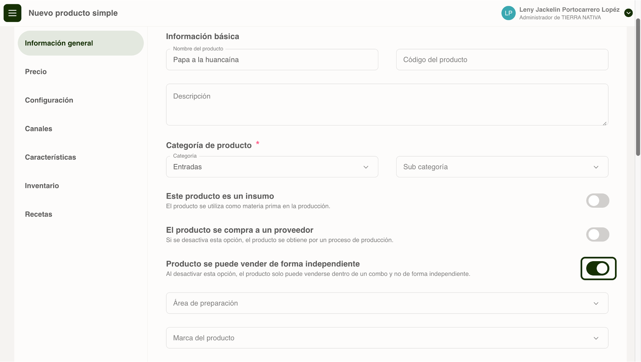Toggle 'El producto se compra a un proveedor'
This screenshot has width=641, height=362.
point(598,234)
